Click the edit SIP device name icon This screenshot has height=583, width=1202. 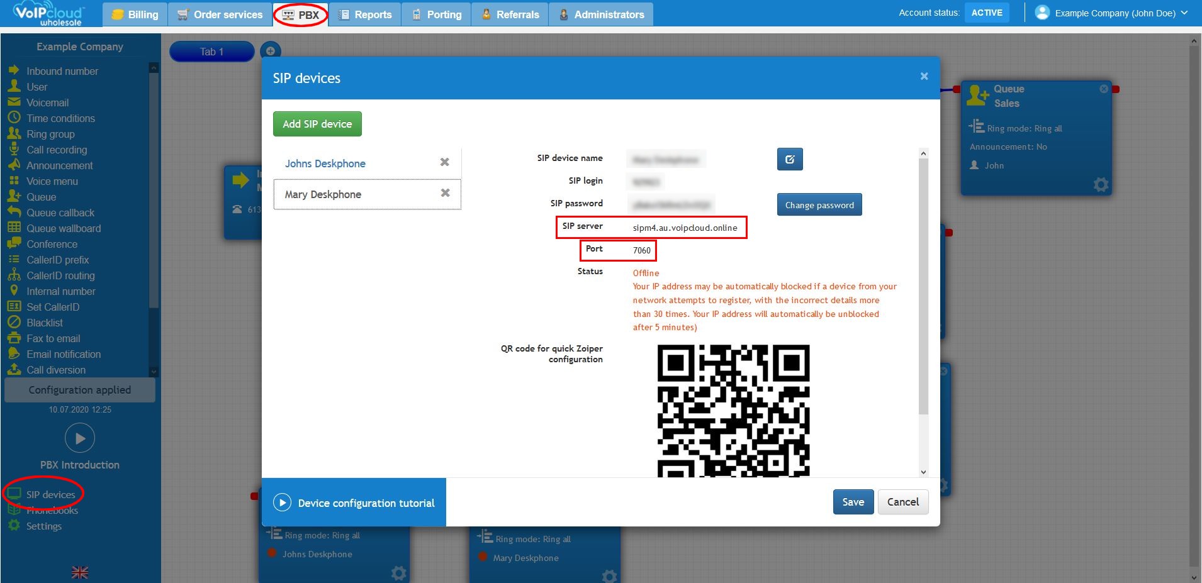point(789,159)
